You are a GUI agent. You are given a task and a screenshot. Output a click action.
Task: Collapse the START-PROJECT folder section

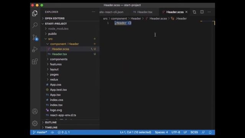pos(70,24)
